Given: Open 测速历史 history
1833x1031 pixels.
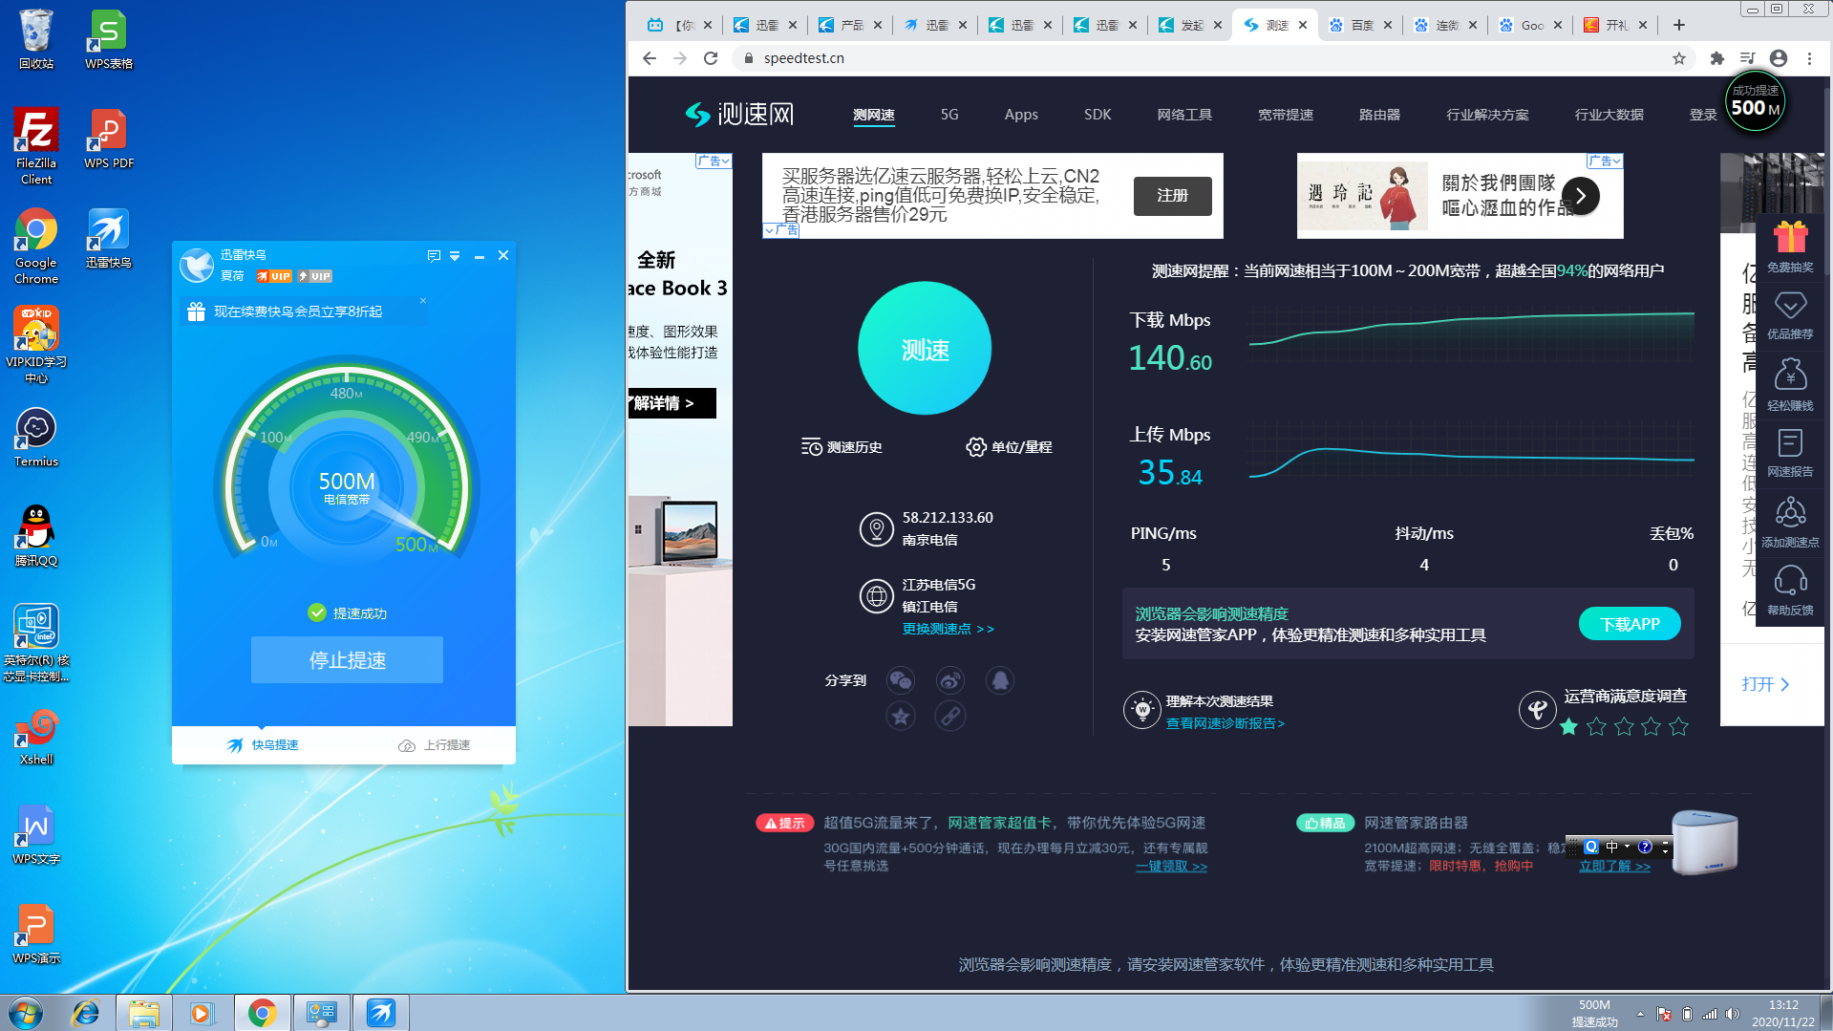Looking at the screenshot, I should click(x=842, y=447).
